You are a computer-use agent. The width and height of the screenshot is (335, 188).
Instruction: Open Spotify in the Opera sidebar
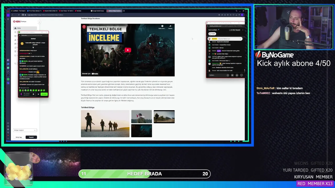(8, 79)
